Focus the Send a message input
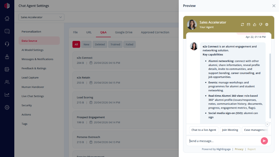This screenshot has width=279, height=157. pyautogui.click(x=223, y=141)
